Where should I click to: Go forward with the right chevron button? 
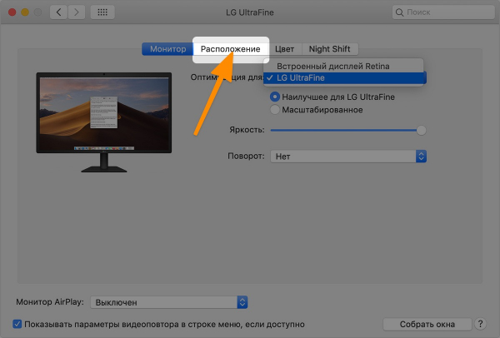tap(77, 12)
